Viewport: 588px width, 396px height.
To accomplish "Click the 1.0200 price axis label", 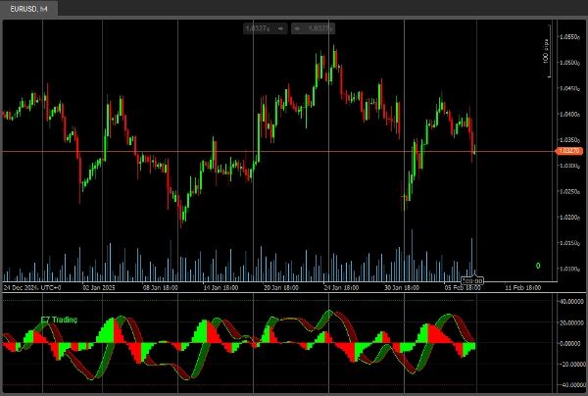I will [569, 218].
